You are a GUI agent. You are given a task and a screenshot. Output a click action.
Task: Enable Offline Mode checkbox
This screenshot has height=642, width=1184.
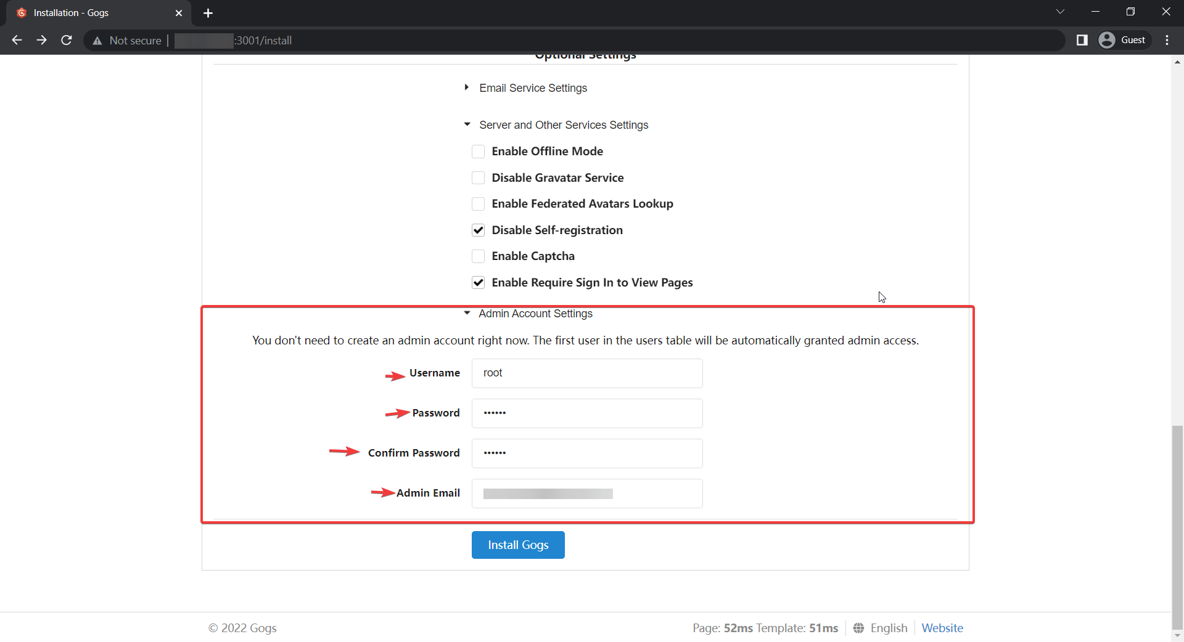[x=478, y=152]
